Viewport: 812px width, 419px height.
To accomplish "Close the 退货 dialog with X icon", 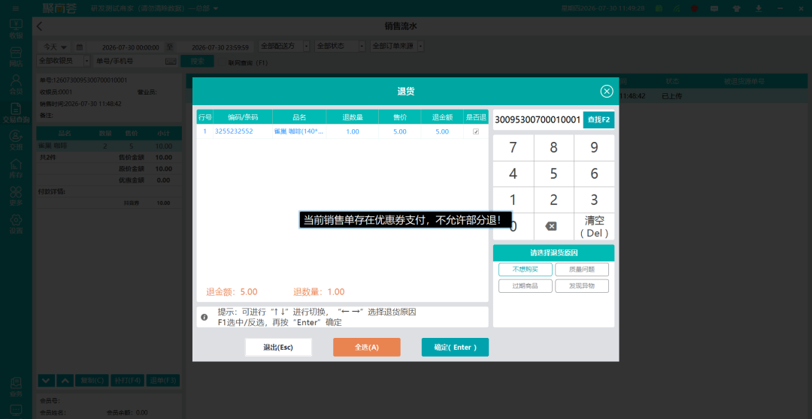I will 607,92.
